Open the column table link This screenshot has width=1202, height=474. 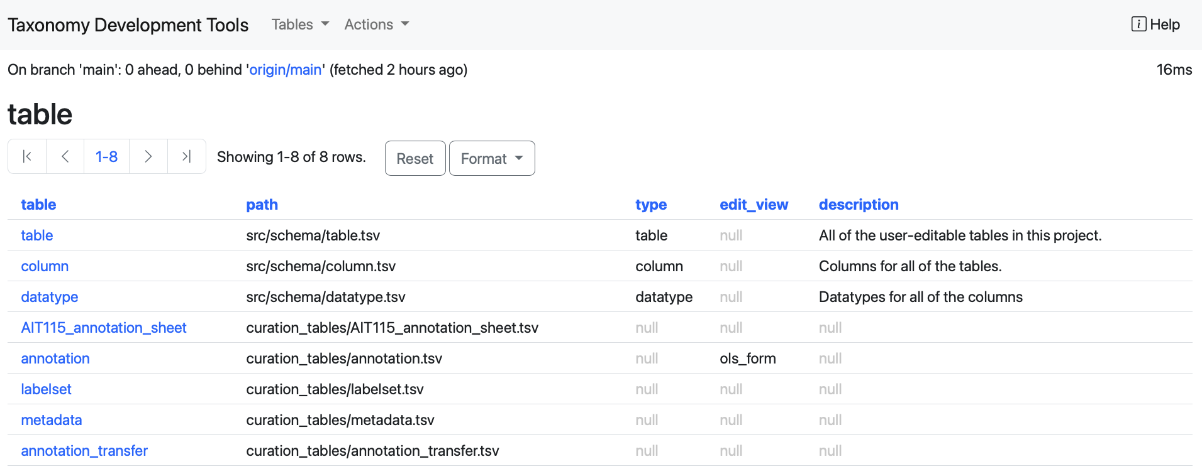tap(45, 266)
